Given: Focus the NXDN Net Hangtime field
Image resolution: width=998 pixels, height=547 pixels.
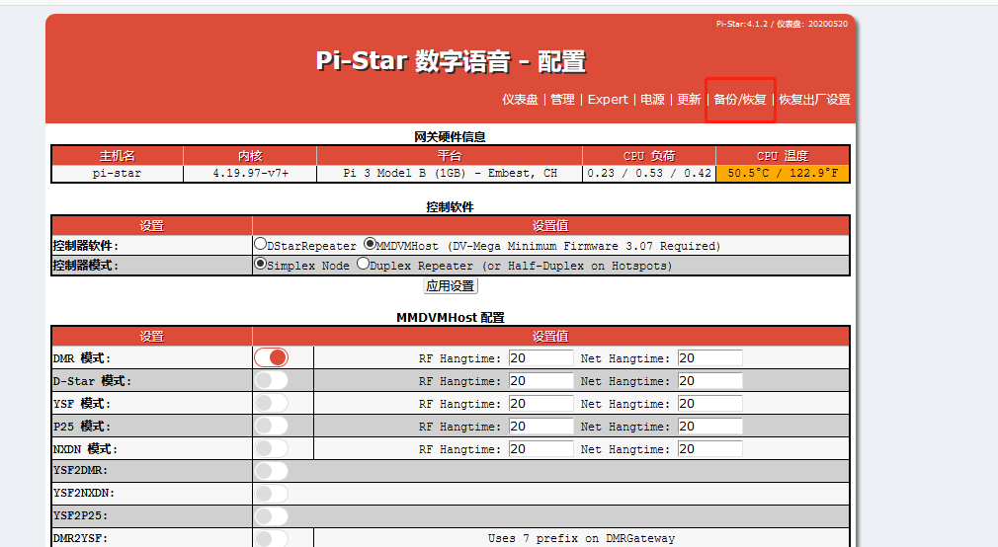Looking at the screenshot, I should coord(709,449).
